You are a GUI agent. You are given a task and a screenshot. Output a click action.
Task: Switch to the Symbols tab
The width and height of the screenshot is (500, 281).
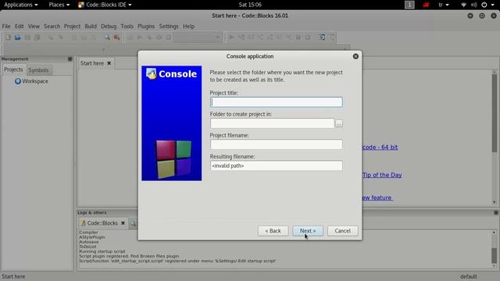coord(38,70)
